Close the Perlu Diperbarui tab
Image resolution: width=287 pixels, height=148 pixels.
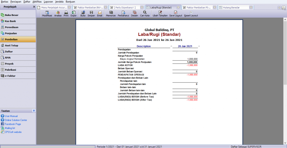(x=142, y=8)
